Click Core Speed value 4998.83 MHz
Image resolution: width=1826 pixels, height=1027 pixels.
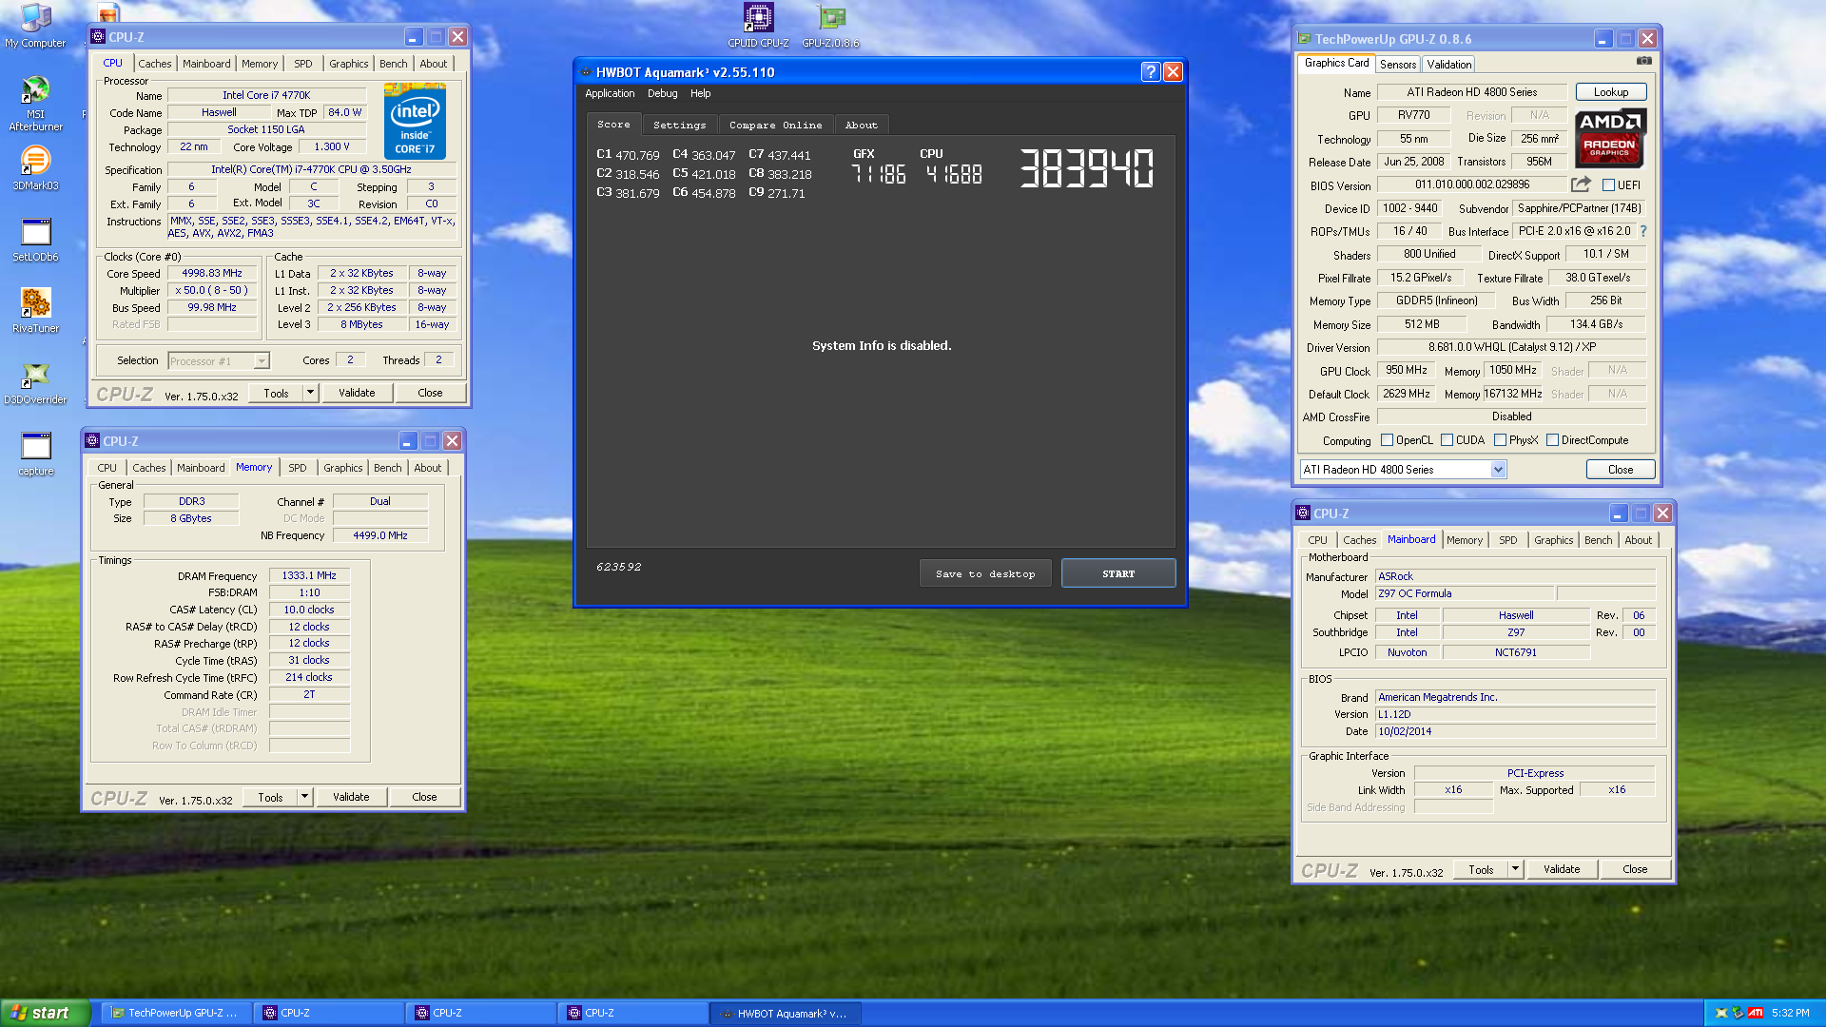click(212, 274)
